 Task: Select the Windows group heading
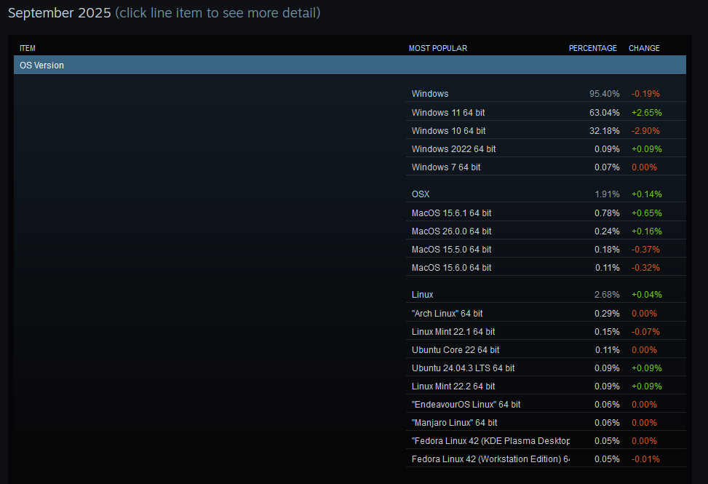tap(430, 94)
